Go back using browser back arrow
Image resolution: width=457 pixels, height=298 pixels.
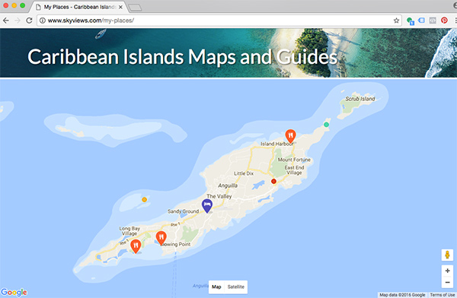click(6, 21)
